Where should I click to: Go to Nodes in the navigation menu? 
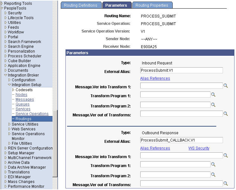point(21,95)
